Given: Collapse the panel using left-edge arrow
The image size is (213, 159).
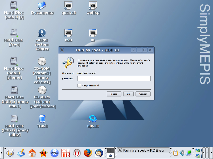Looking at the screenshot, I should coord(2,153).
